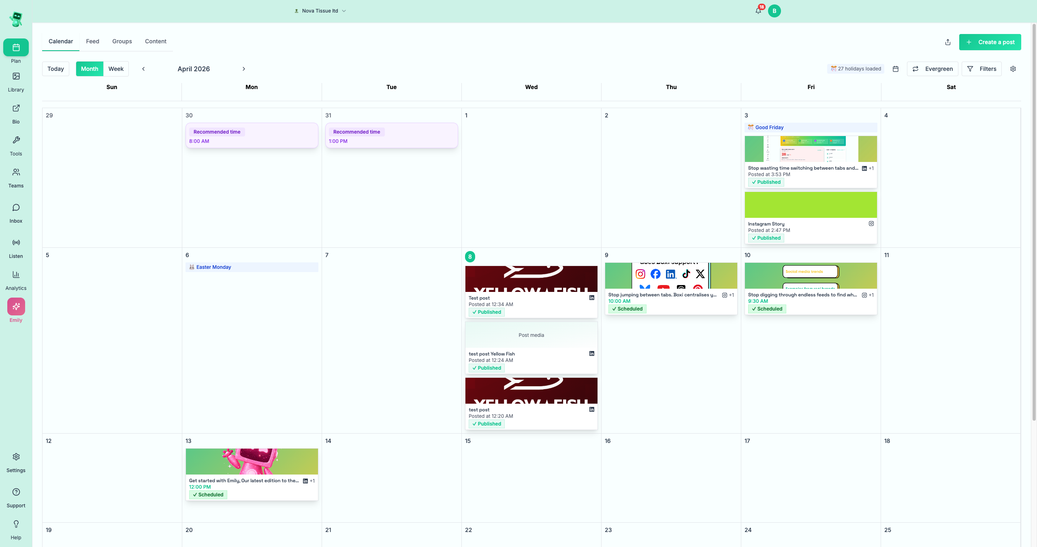Image resolution: width=1037 pixels, height=547 pixels.
Task: Toggle the Evergreen option
Action: pos(932,69)
